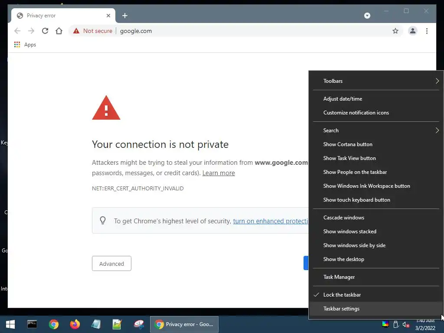Uncheck Lock the taskbar
This screenshot has height=333, width=444.
(x=376, y=295)
